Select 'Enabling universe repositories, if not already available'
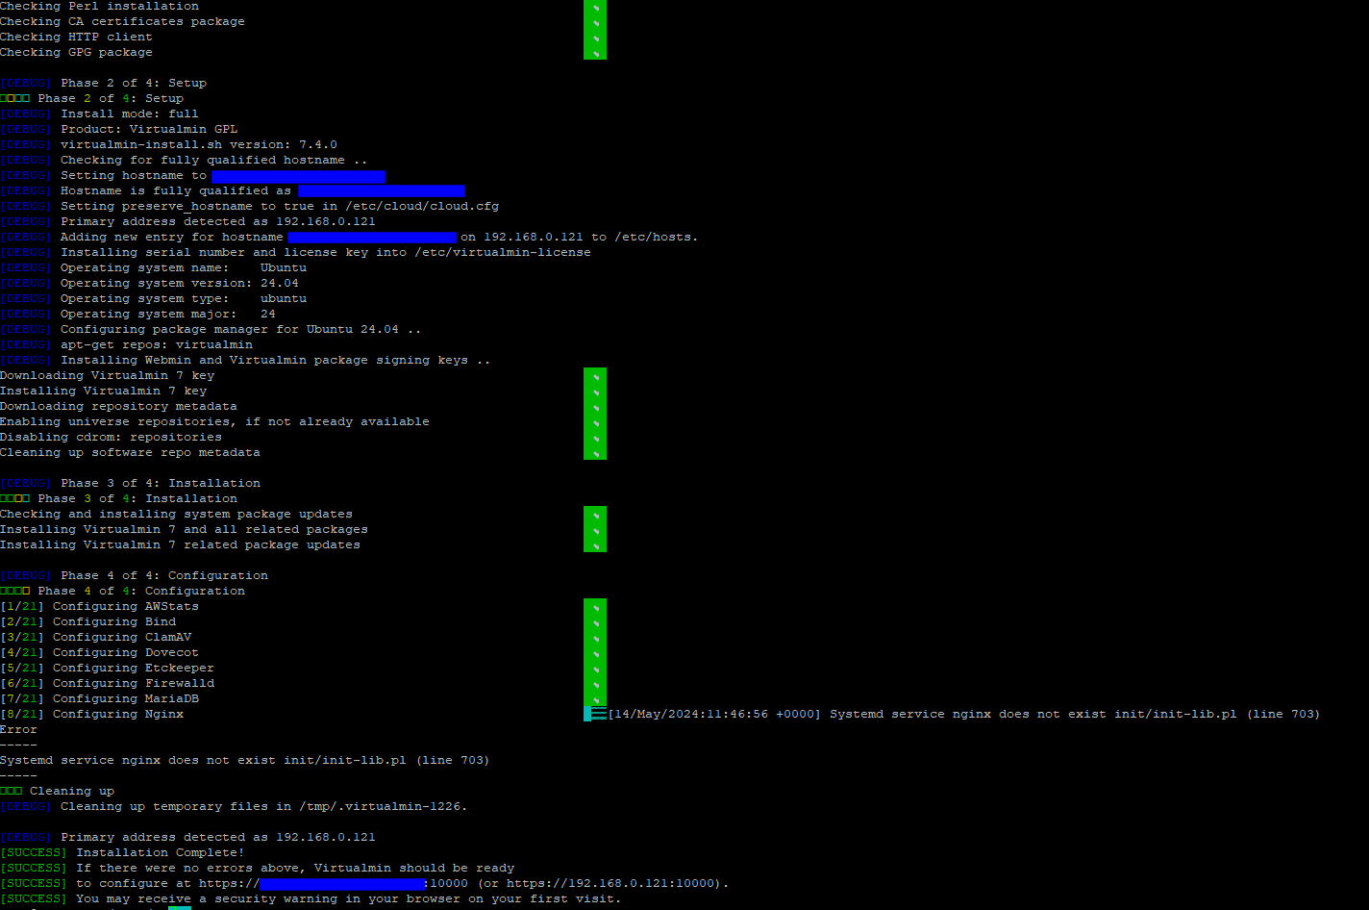Image resolution: width=1369 pixels, height=910 pixels. point(214,421)
